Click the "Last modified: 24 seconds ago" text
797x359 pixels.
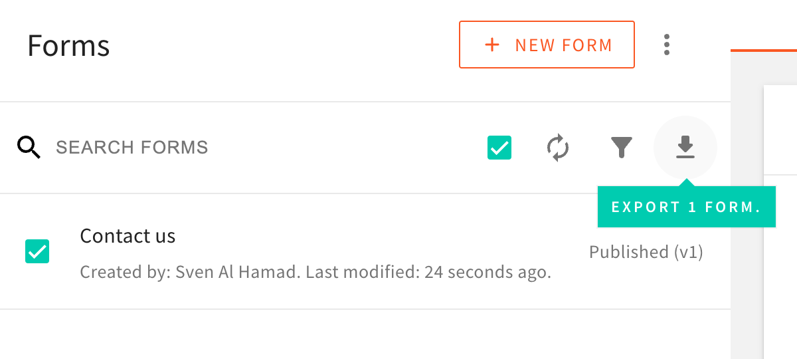click(428, 273)
